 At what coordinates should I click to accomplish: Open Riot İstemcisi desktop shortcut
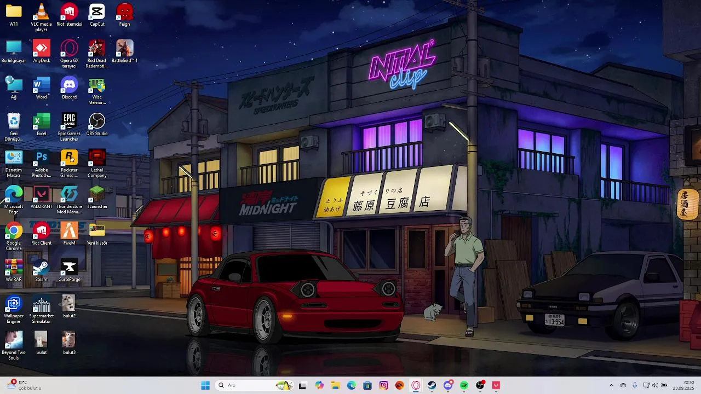(x=69, y=15)
